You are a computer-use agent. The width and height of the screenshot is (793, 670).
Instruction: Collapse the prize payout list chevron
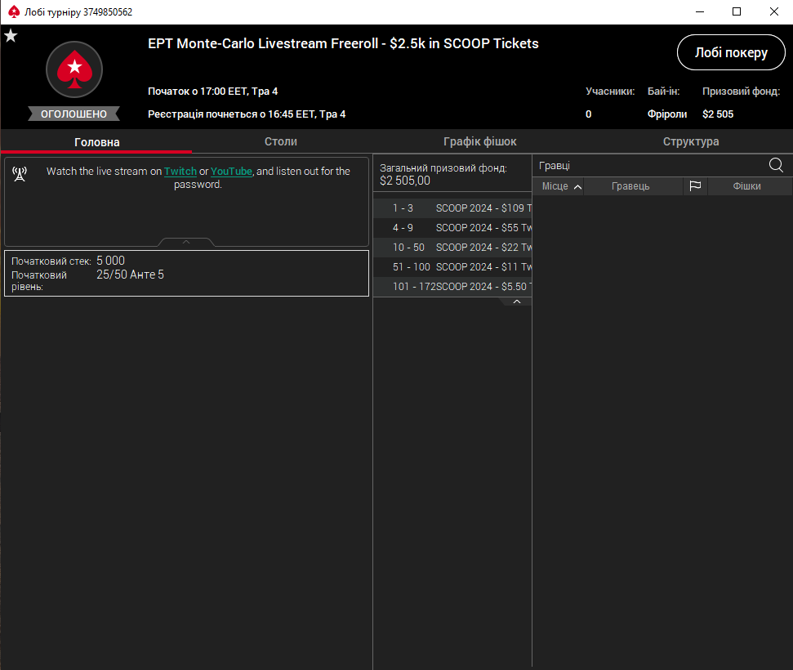pyautogui.click(x=516, y=301)
